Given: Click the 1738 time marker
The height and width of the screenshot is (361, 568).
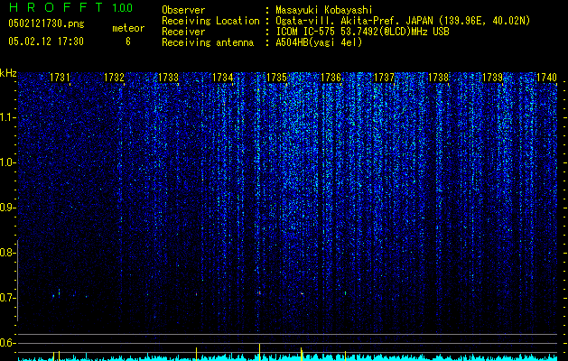Looking at the screenshot, I should (438, 78).
